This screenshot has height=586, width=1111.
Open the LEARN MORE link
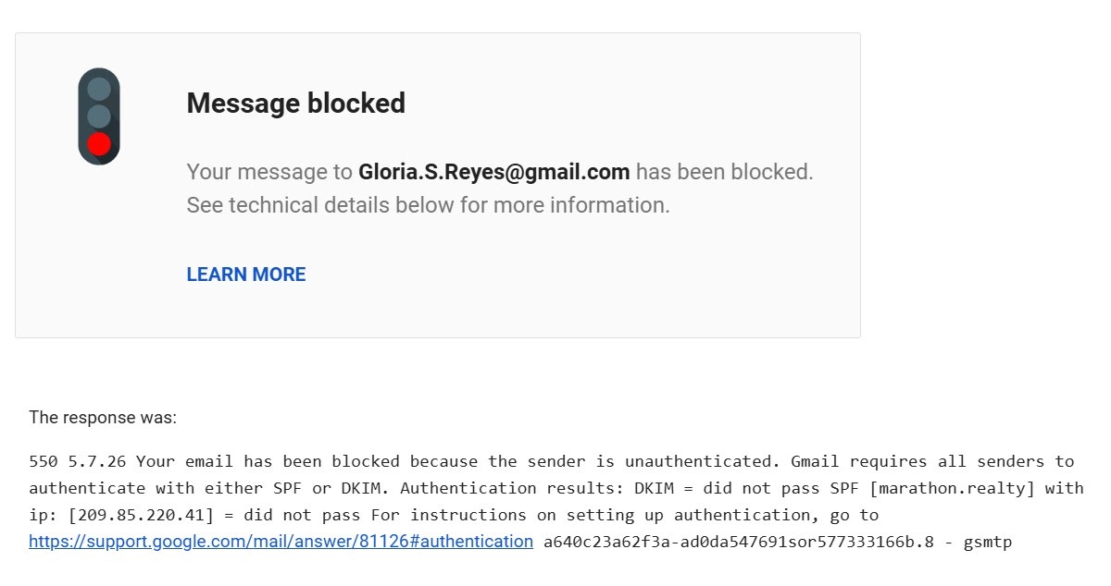[246, 275]
